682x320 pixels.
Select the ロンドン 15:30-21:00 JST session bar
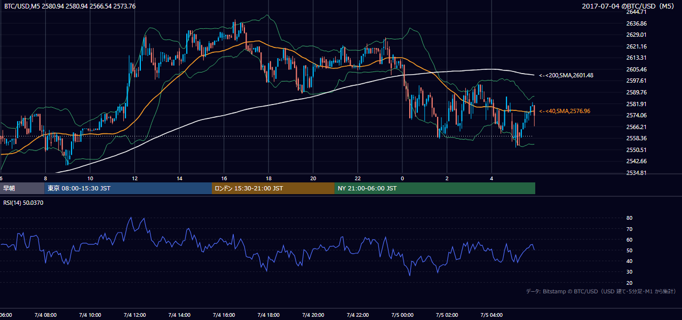click(273, 188)
